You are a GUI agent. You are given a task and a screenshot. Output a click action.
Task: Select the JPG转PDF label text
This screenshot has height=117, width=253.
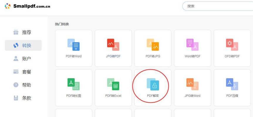(113, 56)
